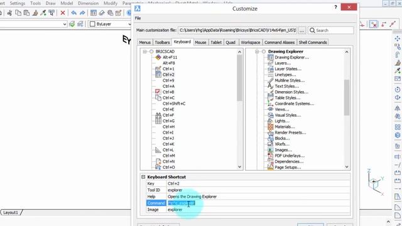This screenshot has height=226, width=402.
Task: Switch to the Menus tab
Action: click(x=145, y=42)
